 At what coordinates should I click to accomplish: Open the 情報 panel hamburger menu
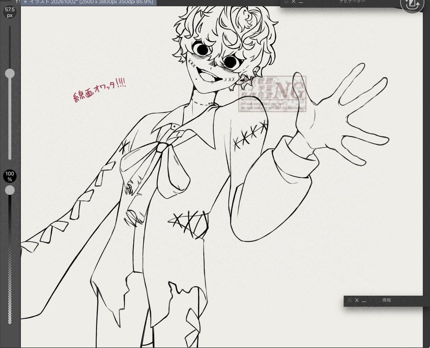[350, 300]
